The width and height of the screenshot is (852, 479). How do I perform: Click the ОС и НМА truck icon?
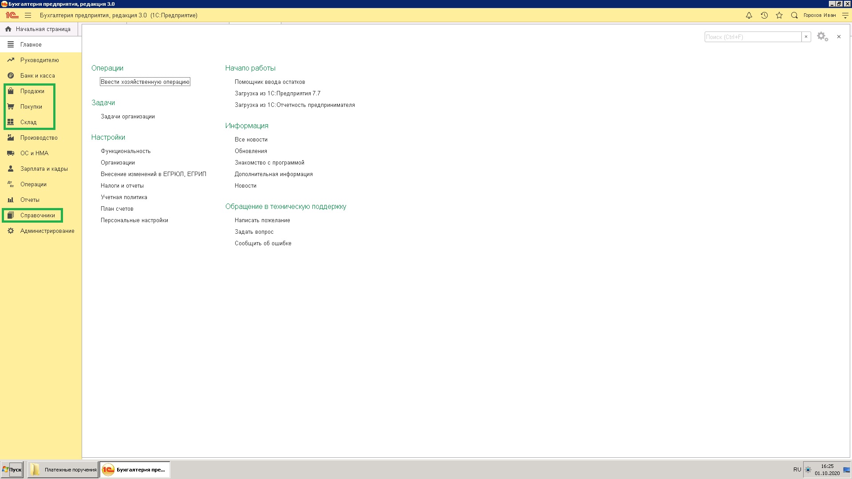point(11,153)
